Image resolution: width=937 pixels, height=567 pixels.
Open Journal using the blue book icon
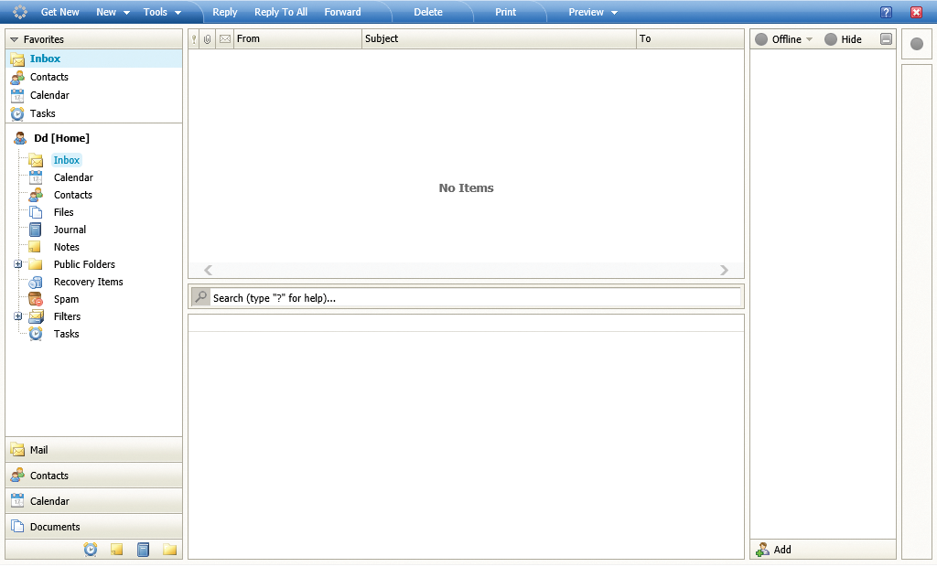point(35,230)
